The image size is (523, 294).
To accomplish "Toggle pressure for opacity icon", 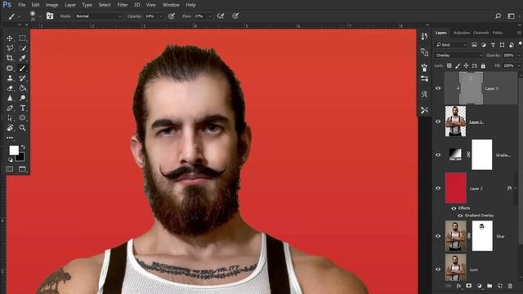I will point(172,16).
